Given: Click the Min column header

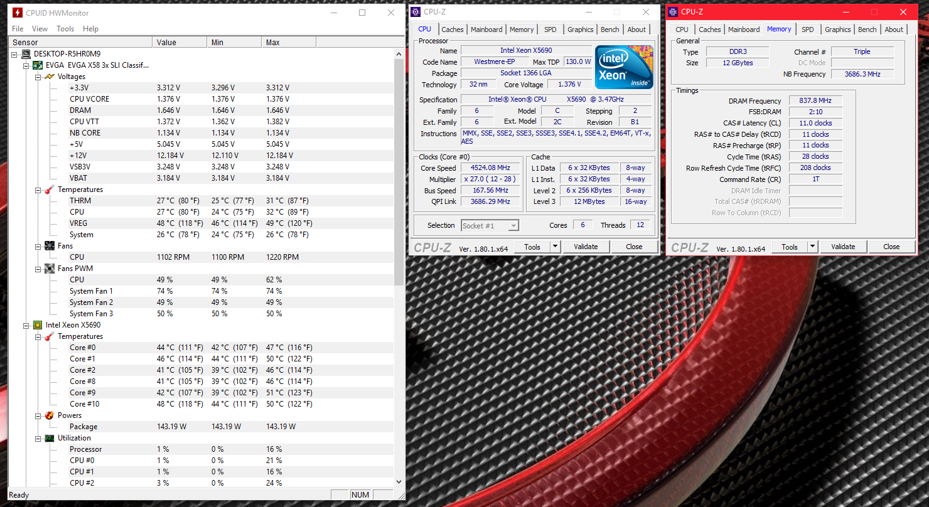Looking at the screenshot, I should coord(234,43).
